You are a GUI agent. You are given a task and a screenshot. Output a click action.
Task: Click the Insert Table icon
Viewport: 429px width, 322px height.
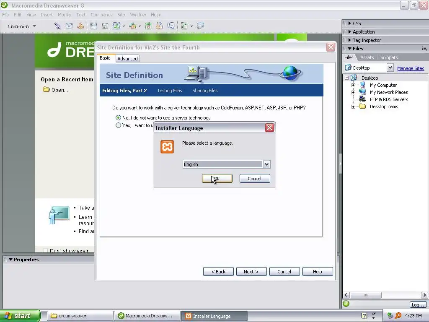pos(93,26)
